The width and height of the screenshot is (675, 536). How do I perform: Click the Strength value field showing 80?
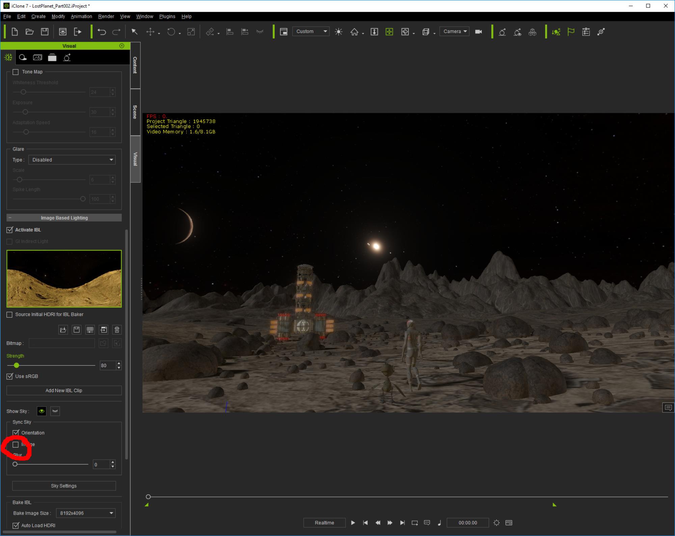pyautogui.click(x=108, y=365)
